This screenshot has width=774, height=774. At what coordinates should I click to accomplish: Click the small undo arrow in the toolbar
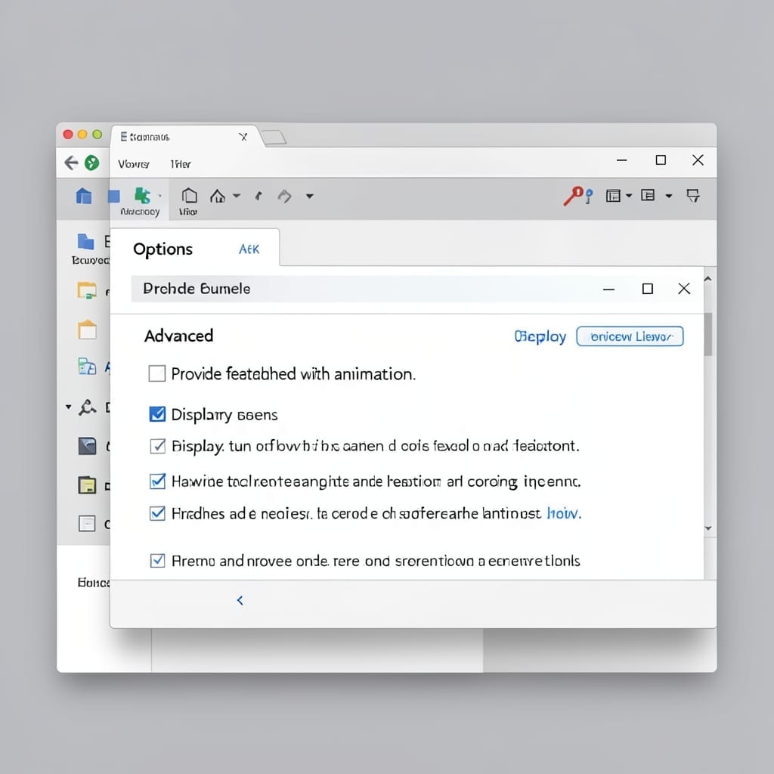(x=259, y=197)
